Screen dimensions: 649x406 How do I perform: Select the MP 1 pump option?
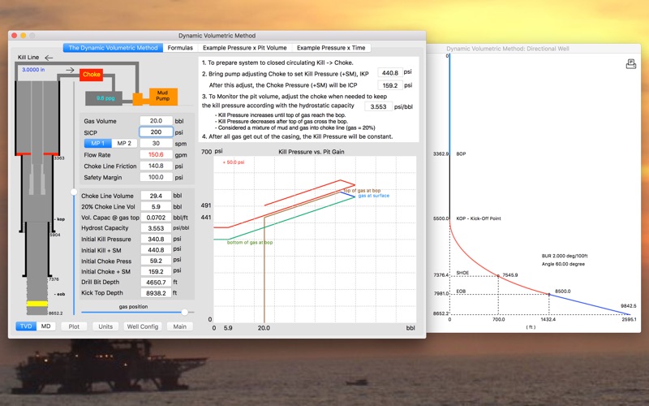(97, 144)
